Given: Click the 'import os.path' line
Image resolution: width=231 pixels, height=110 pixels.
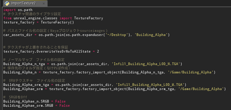Looking at the screenshot, I should click(x=18, y=10).
